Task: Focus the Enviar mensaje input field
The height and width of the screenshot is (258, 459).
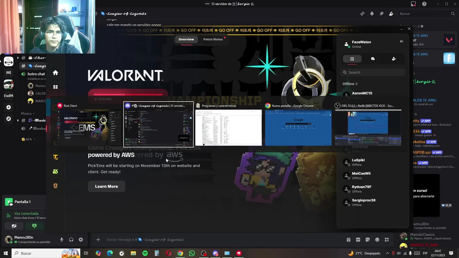Action: click(x=222, y=240)
